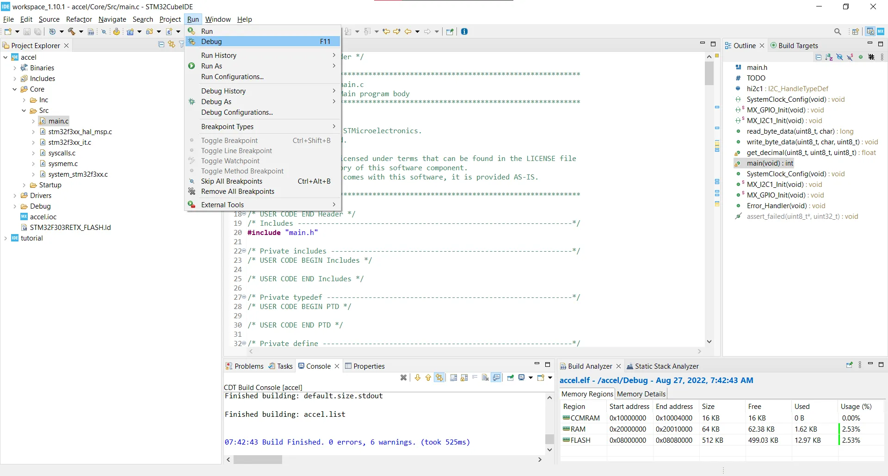Switch to the C/C++ perspective icon

click(x=870, y=31)
